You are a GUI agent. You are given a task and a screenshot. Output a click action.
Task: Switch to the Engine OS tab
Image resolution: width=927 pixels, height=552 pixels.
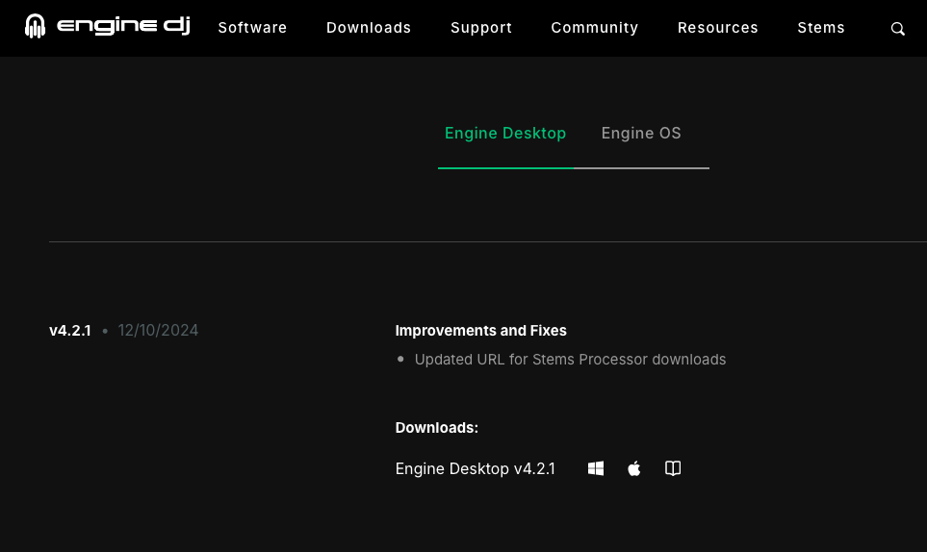click(x=641, y=134)
